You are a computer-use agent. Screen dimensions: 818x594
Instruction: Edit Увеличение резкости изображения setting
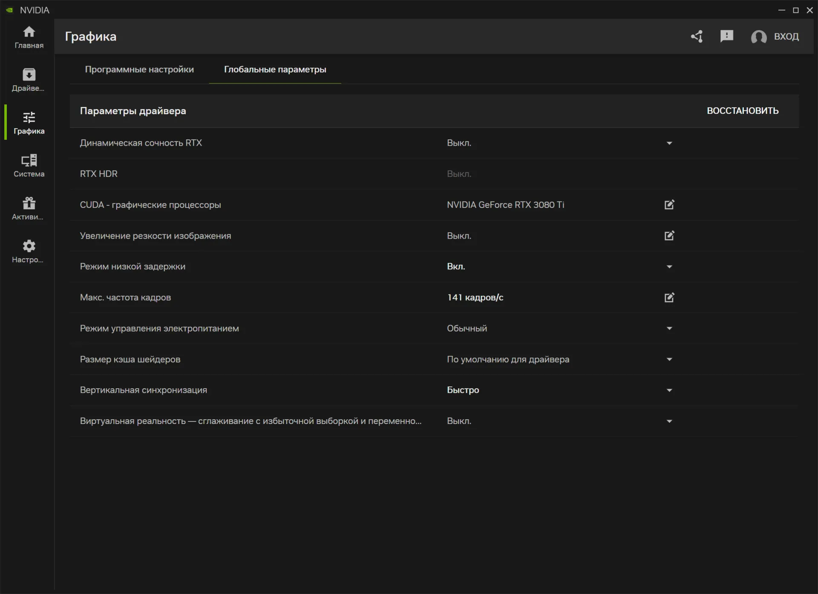pyautogui.click(x=669, y=236)
